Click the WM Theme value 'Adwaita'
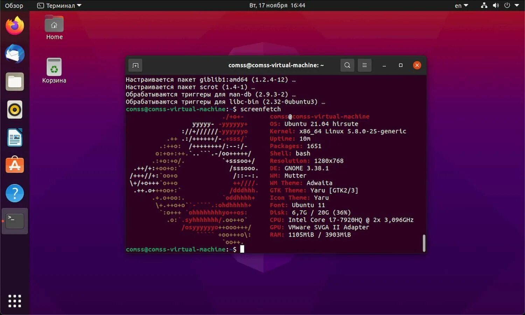Image resolution: width=525 pixels, height=315 pixels. click(320, 183)
